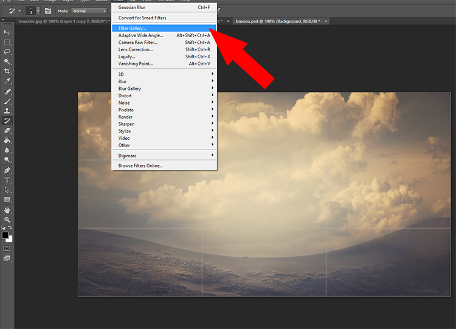Open the brush size preset picker
The height and width of the screenshot is (329, 456).
click(38, 11)
